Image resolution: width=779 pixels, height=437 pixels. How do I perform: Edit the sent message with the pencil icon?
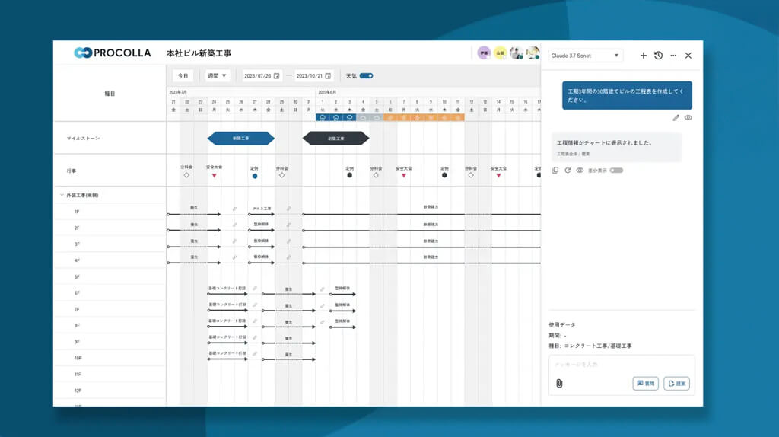coord(676,118)
